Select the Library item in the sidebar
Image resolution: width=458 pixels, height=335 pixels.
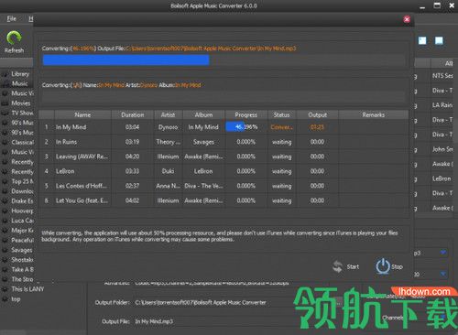point(20,74)
